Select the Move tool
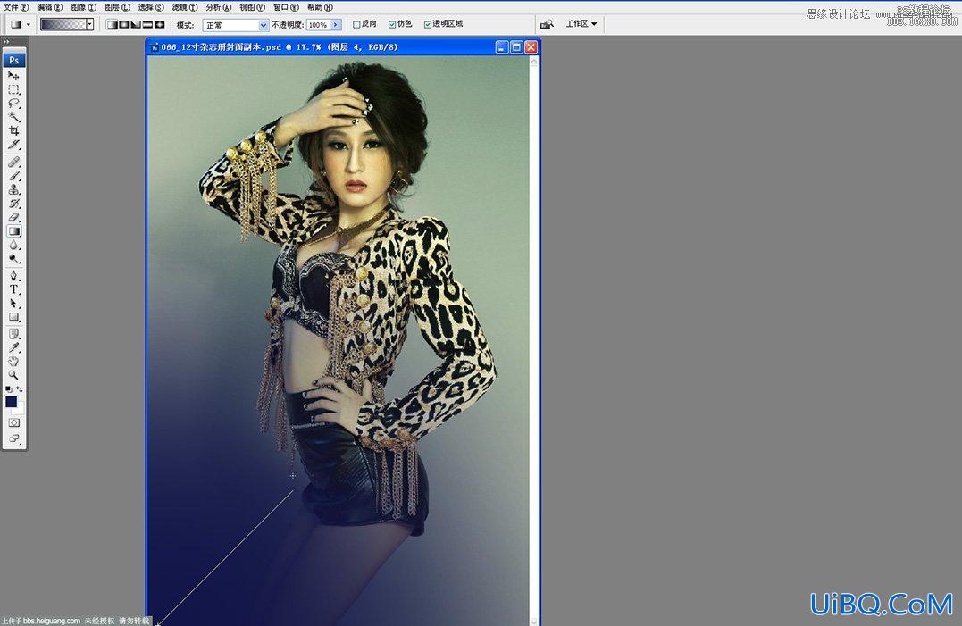The width and height of the screenshot is (962, 626). point(13,75)
